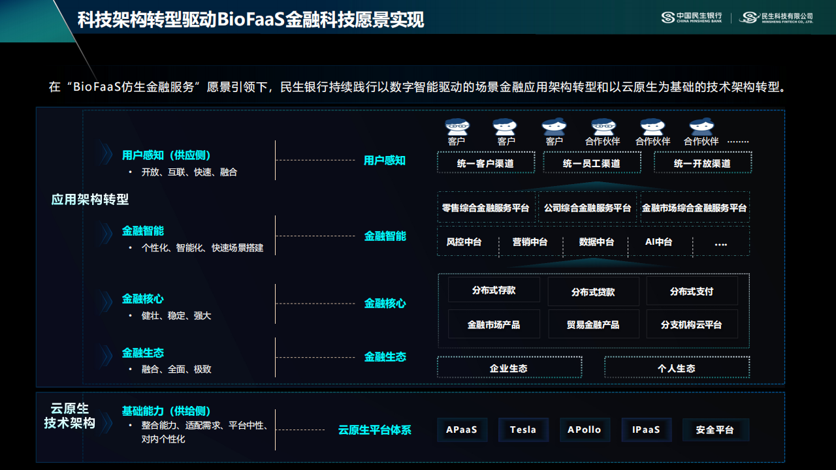Image resolution: width=836 pixels, height=470 pixels.
Task: Click the Minsheng Fintech company logo
Action: [x=776, y=18]
